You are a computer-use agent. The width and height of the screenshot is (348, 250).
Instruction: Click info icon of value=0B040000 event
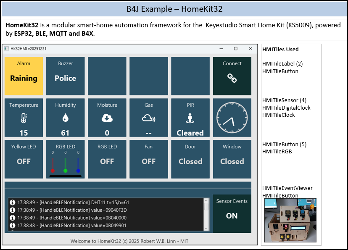[x=13, y=218]
